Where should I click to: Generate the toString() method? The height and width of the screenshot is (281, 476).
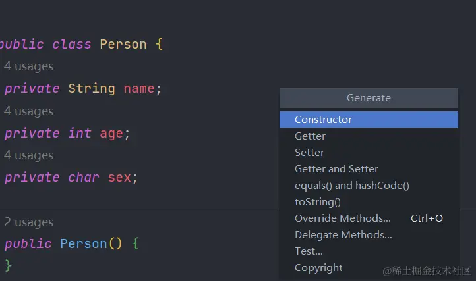pyautogui.click(x=317, y=202)
